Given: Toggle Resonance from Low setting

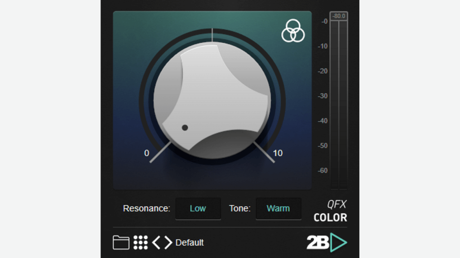Looking at the screenshot, I should [198, 208].
